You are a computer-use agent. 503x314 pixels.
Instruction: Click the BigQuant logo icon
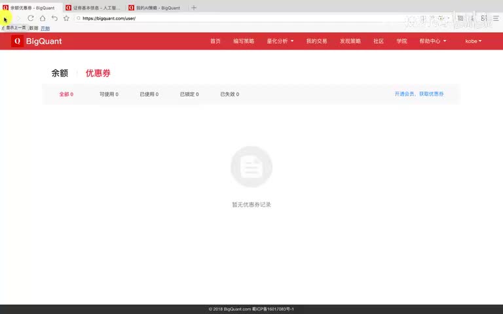[17, 41]
